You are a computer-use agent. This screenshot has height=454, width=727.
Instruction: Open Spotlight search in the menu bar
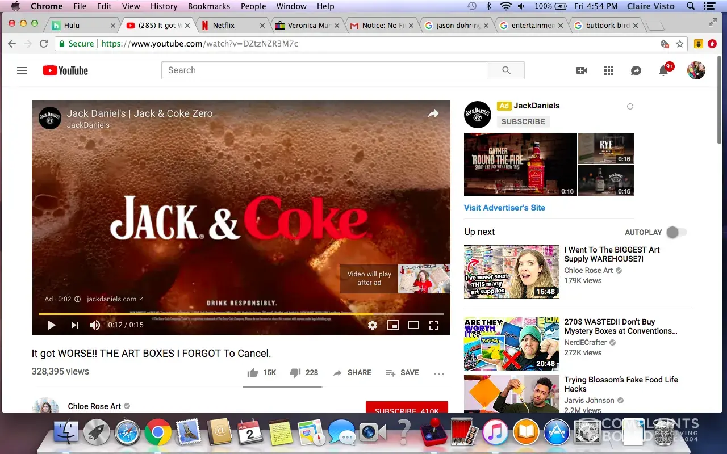point(691,6)
